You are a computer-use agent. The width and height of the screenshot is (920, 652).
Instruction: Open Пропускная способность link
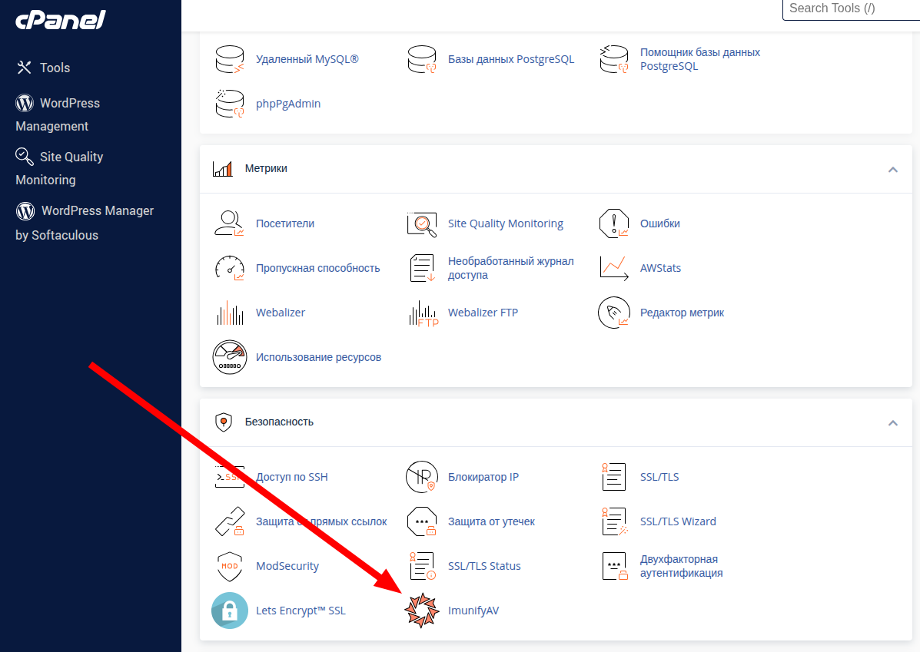click(x=318, y=268)
